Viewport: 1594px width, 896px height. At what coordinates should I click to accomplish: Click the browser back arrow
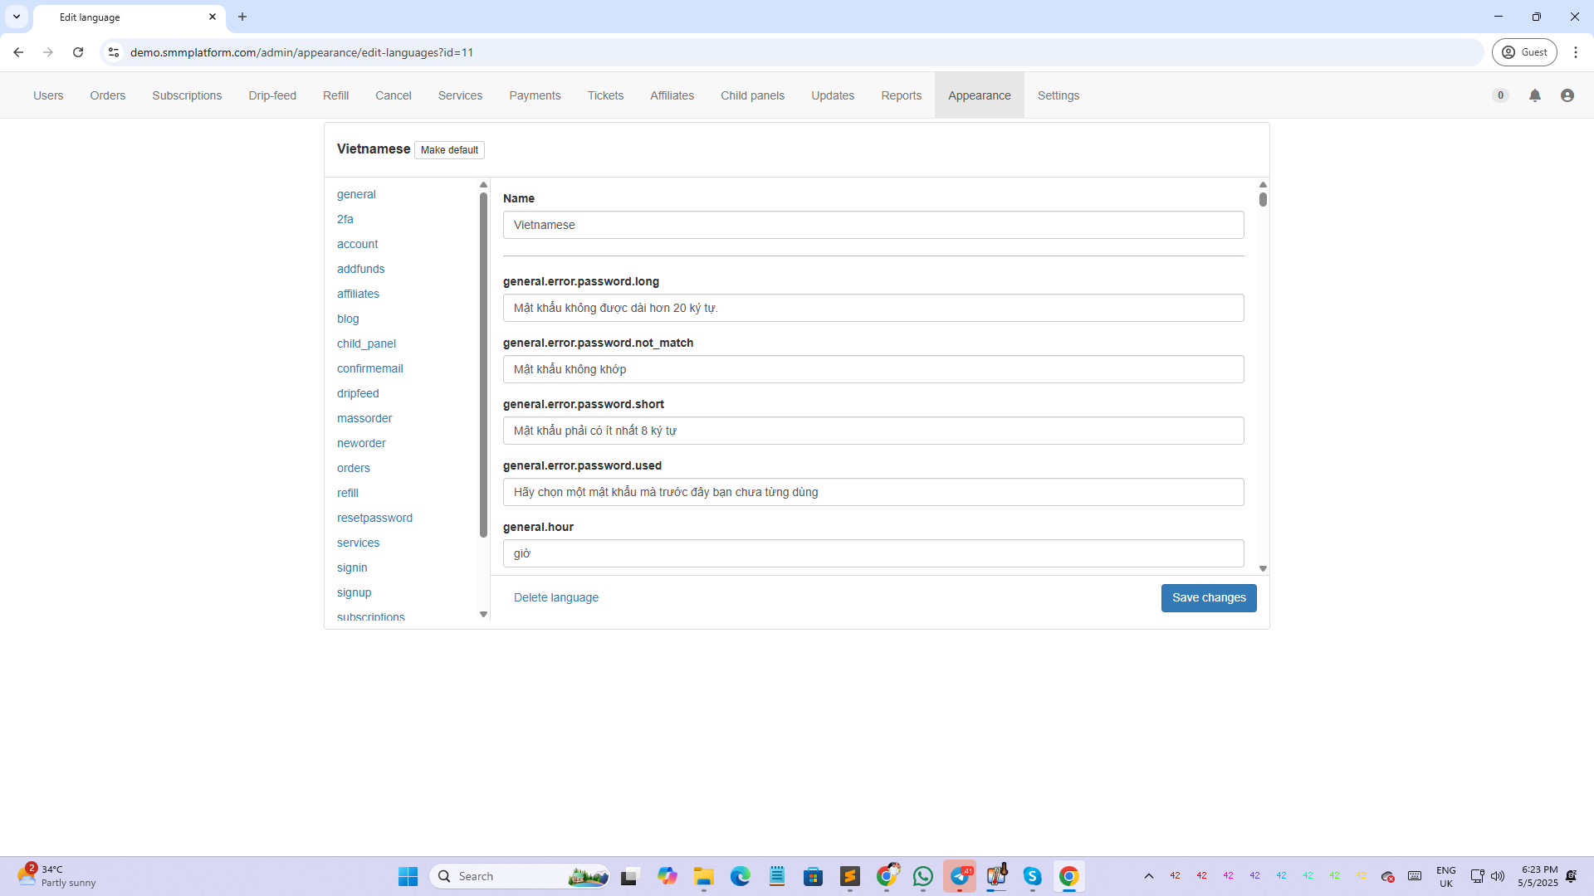tap(18, 52)
